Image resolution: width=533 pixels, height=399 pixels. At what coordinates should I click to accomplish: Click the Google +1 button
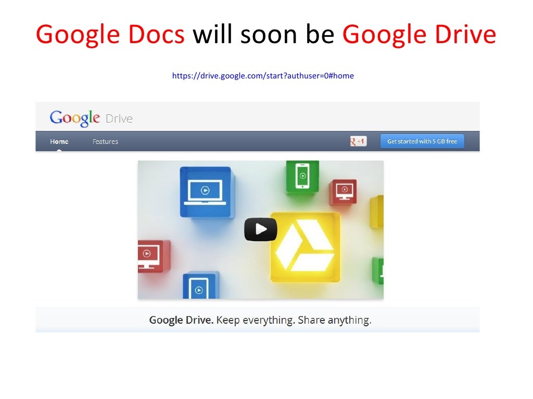(x=358, y=141)
